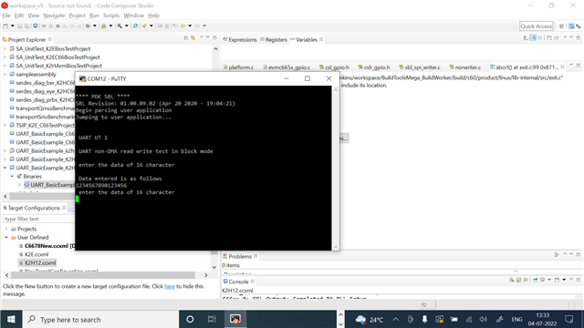The width and height of the screenshot is (584, 328).
Task: Click the Display Selected Console icon
Action: point(543,280)
